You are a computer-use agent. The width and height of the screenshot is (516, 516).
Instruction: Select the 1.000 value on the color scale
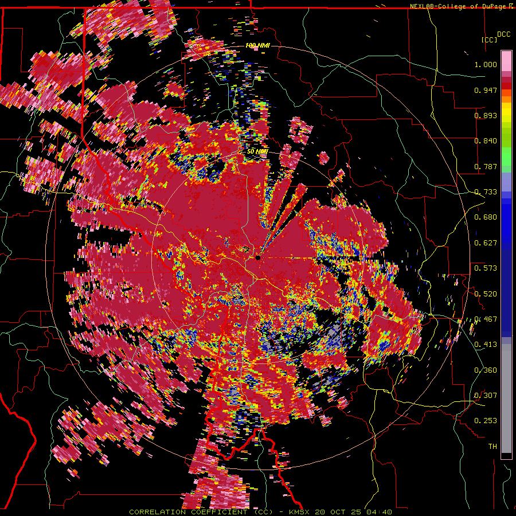pyautogui.click(x=486, y=64)
